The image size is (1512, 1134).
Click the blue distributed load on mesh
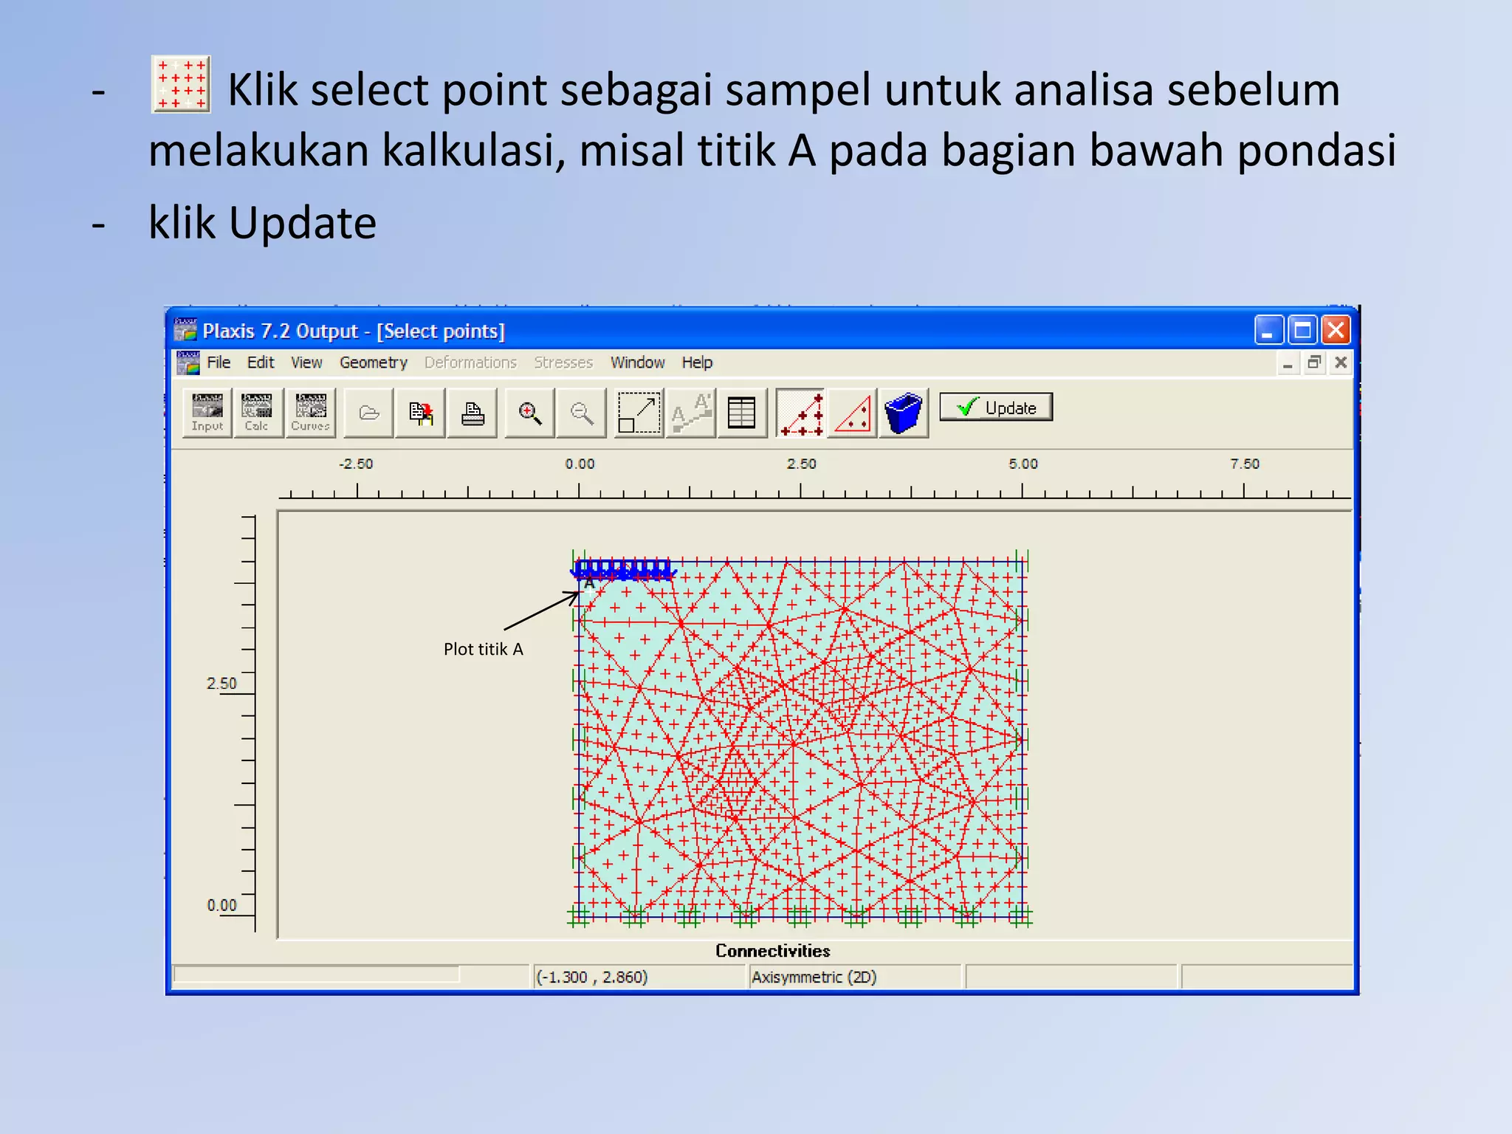[624, 569]
